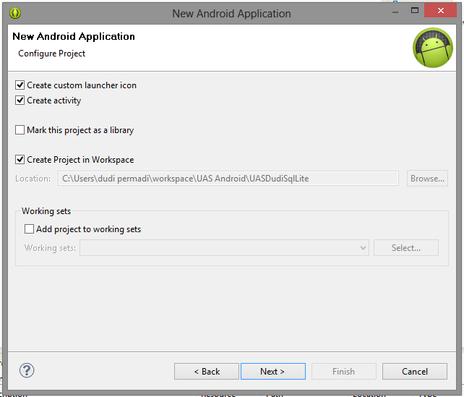The height and width of the screenshot is (397, 464).
Task: Maximize the New Android Application window
Action: [415, 10]
